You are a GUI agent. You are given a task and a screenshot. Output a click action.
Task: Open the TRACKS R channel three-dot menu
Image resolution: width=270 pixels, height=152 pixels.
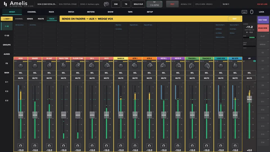pos(212,83)
